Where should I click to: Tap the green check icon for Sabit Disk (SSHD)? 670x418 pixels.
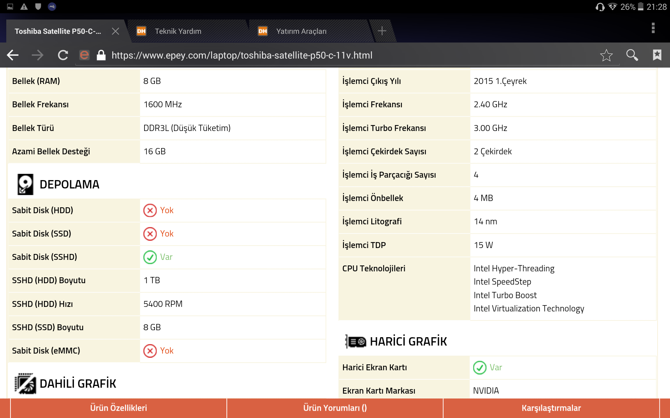[150, 257]
